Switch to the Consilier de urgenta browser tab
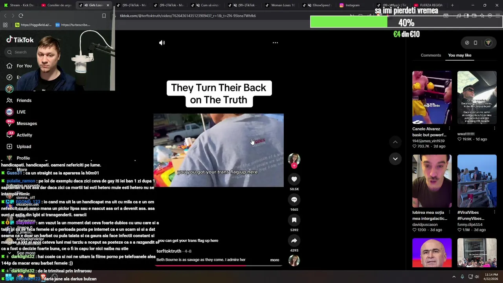 pos(57,5)
